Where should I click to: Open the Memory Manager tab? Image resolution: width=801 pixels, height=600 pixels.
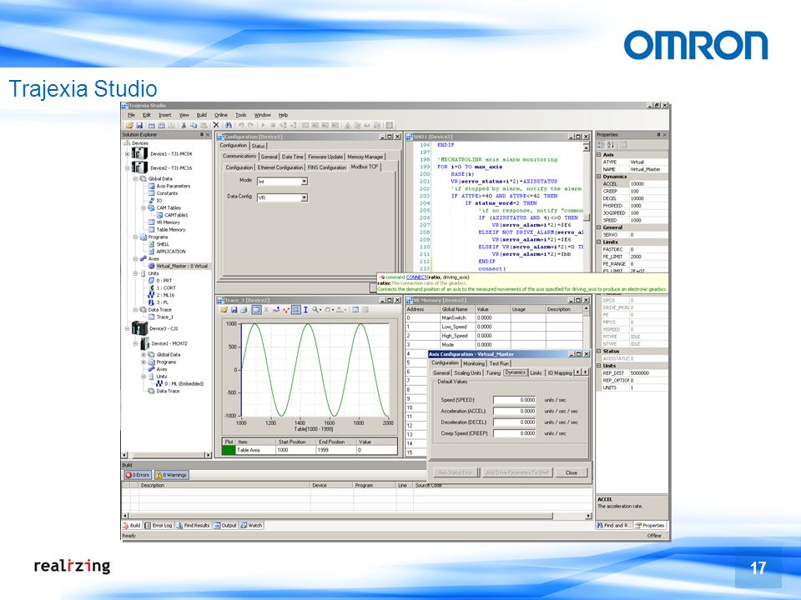pyautogui.click(x=365, y=157)
